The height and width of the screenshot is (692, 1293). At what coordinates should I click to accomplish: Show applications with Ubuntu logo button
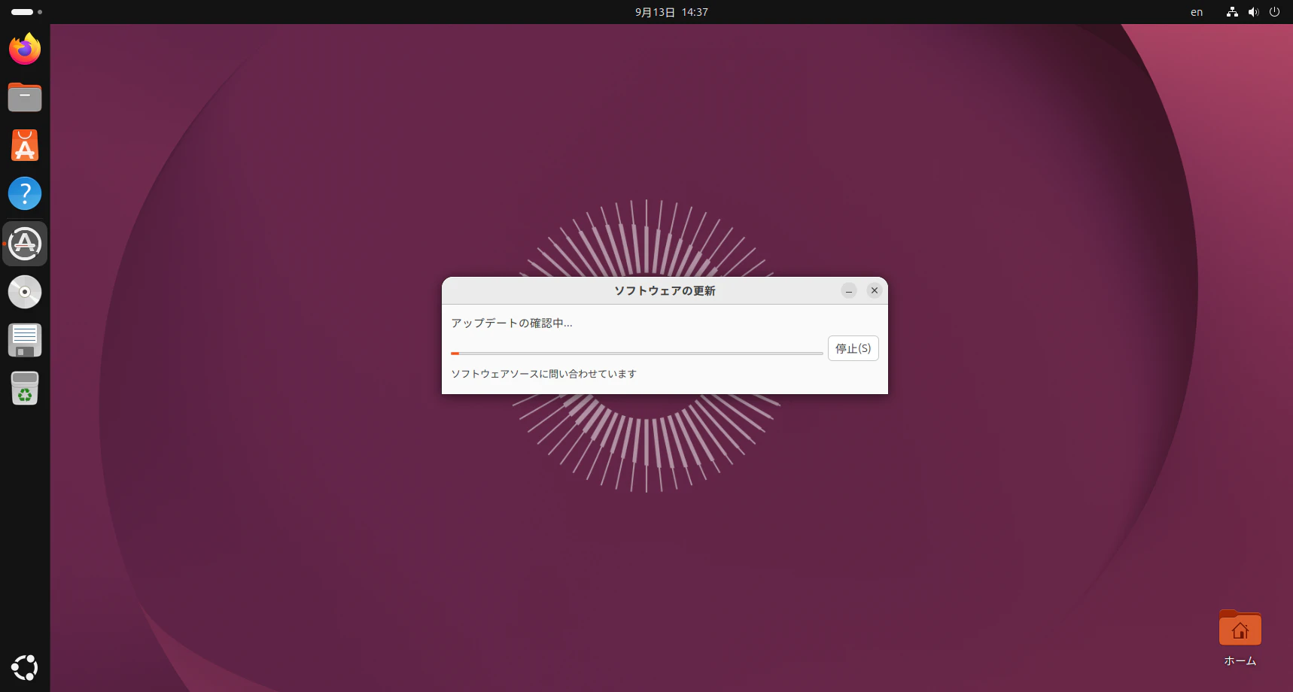coord(25,667)
